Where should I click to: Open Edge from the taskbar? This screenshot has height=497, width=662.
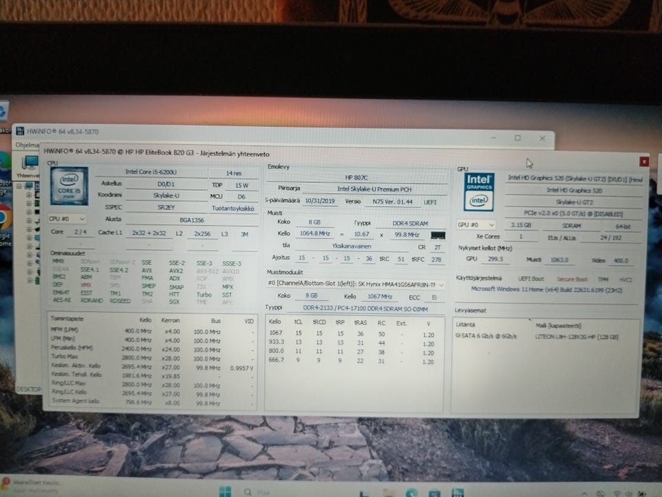[411, 493]
